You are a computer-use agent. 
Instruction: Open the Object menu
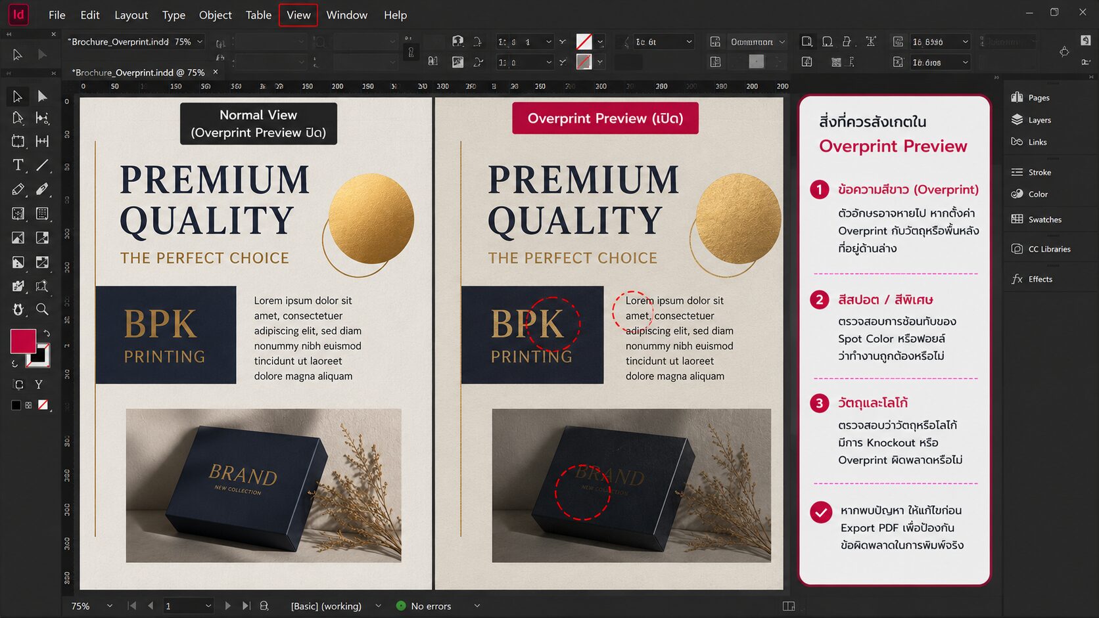(216, 14)
